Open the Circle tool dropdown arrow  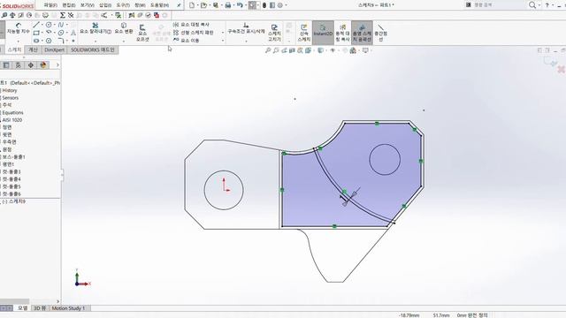pos(55,25)
